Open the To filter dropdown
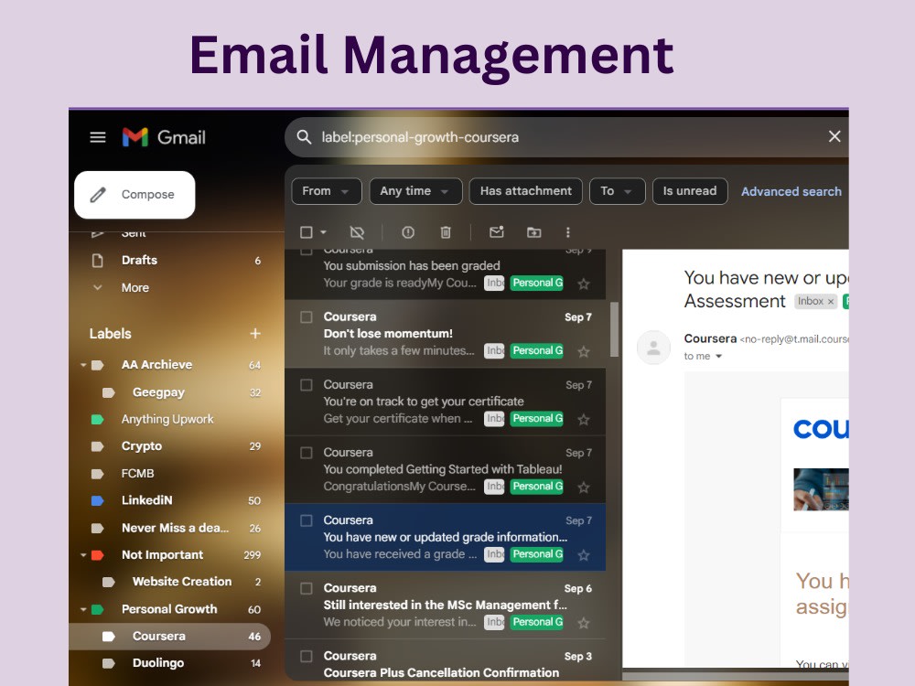The image size is (915, 686). (618, 191)
